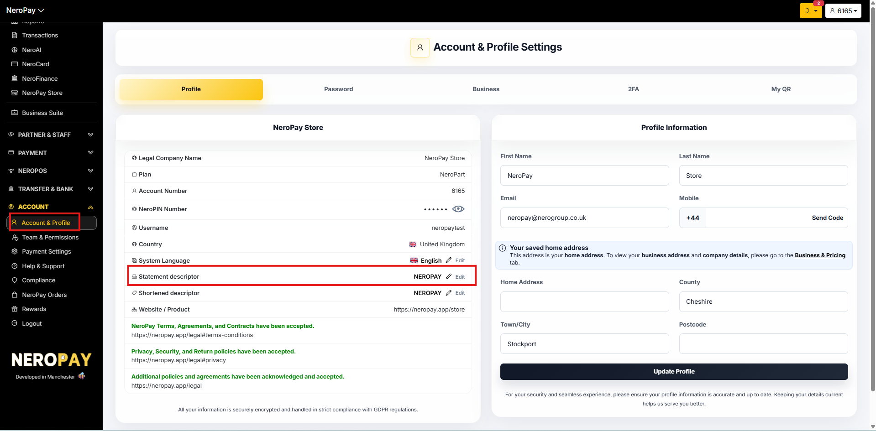Open the Business & Pricing link
This screenshot has height=431, width=876.
coord(820,255)
